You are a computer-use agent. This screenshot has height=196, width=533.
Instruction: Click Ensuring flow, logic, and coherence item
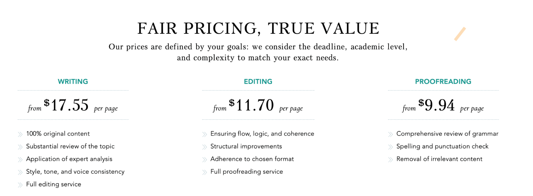tap(262, 134)
